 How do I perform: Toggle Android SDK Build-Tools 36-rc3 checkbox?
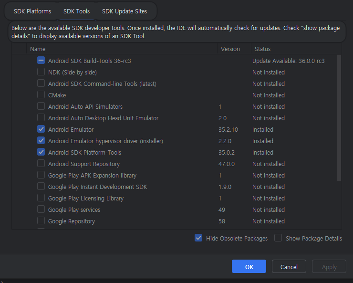click(41, 60)
